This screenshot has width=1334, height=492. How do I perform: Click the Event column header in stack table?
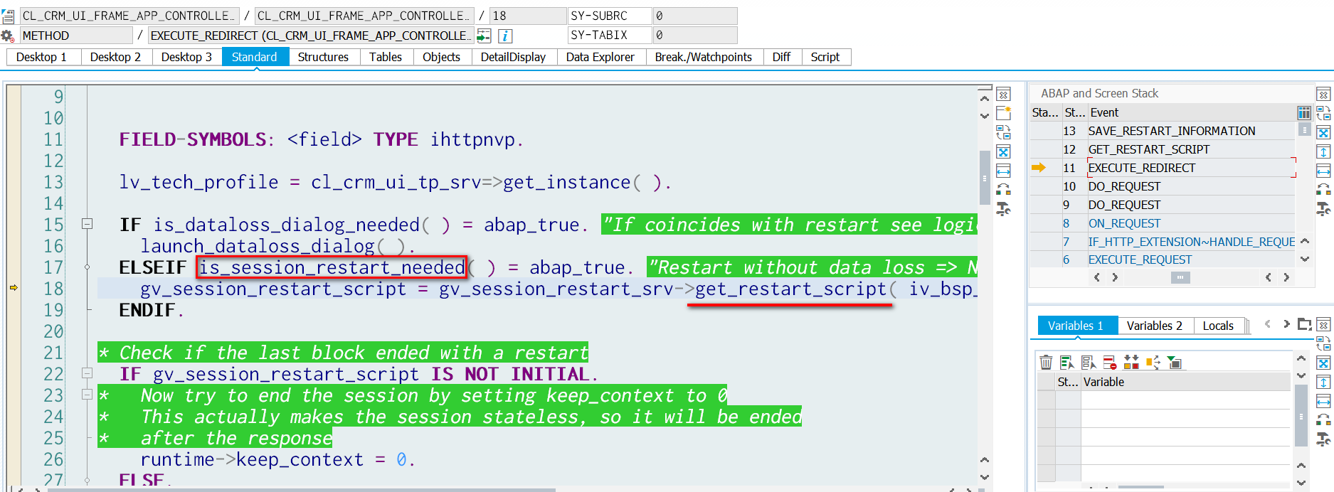[1191, 112]
